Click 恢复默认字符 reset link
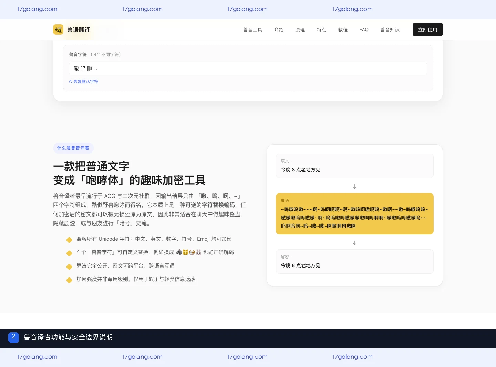This screenshot has width=496, height=367. (x=86, y=82)
